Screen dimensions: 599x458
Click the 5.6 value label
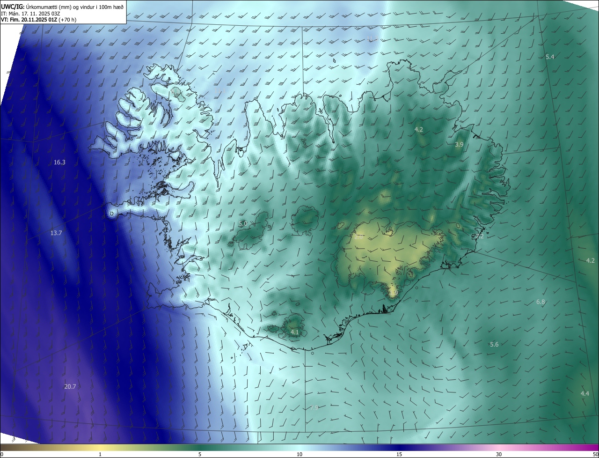[494, 344]
